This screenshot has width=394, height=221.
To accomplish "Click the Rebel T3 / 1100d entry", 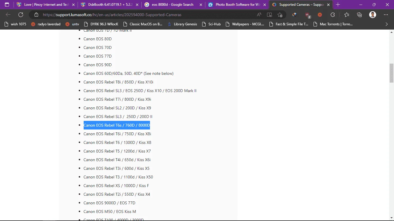I will point(118,177).
